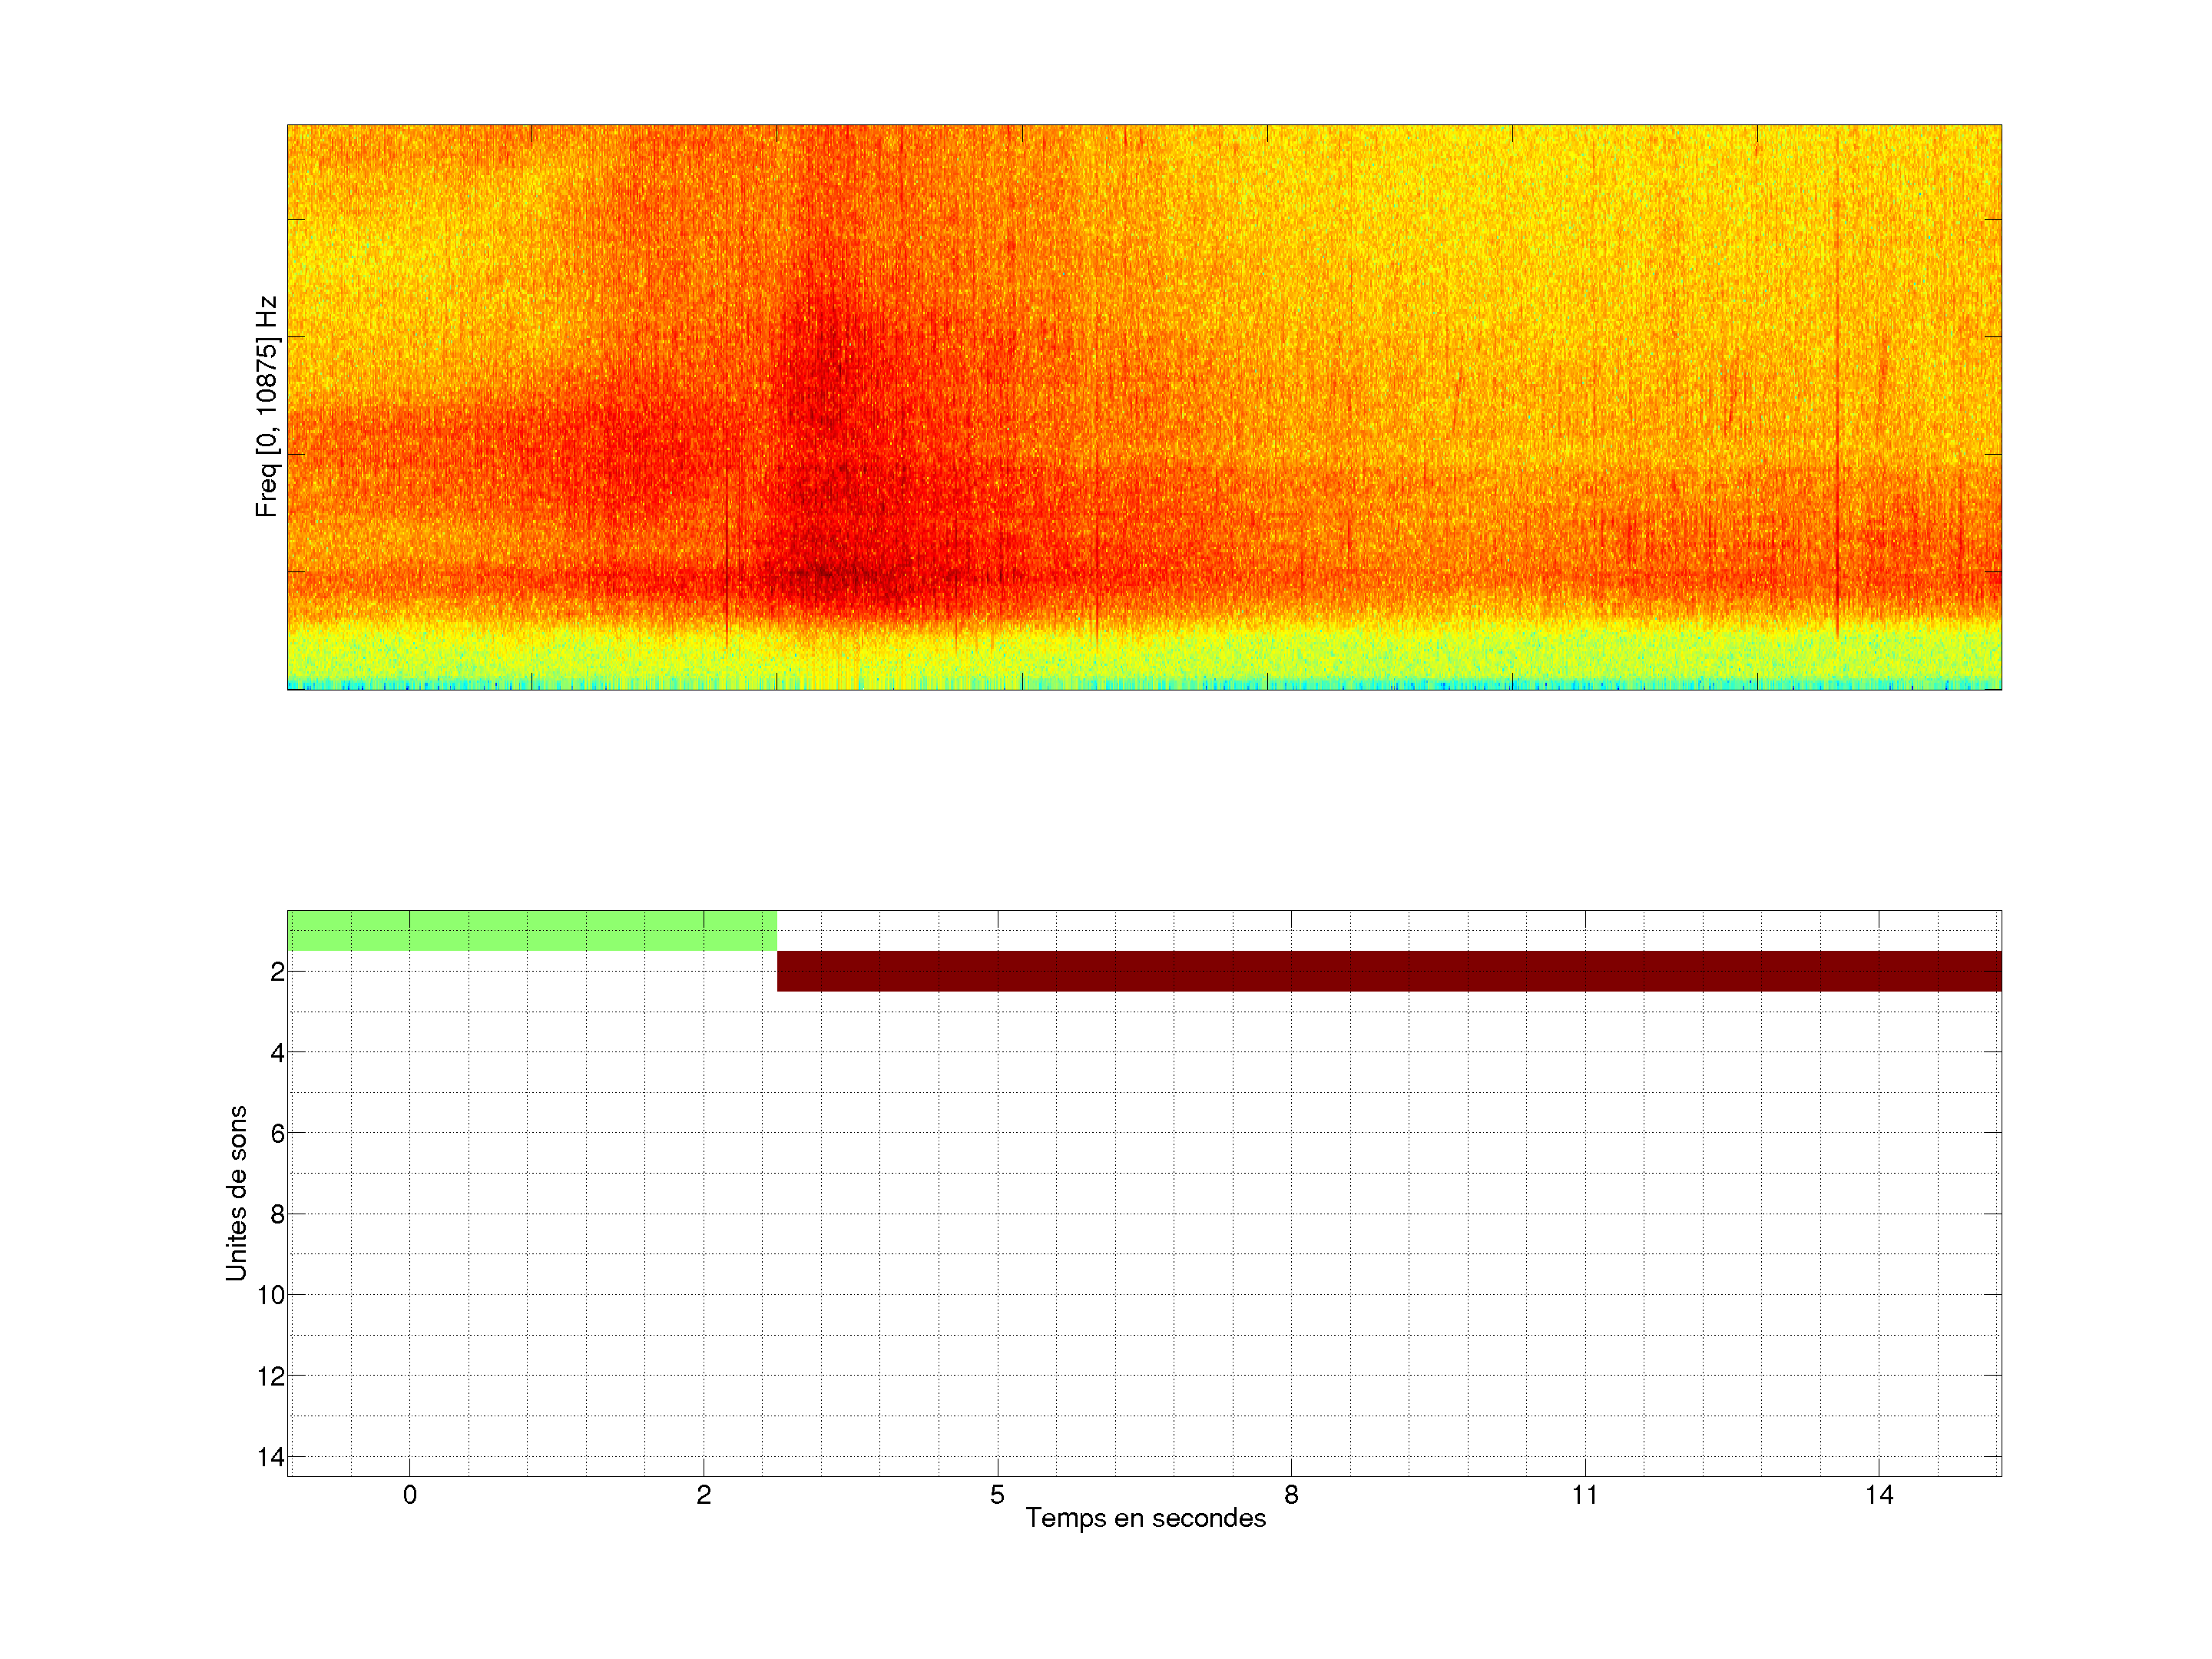Click the "Unites de sons" y-axis label
Screen dimensions: 2212x1659
point(236,1193)
